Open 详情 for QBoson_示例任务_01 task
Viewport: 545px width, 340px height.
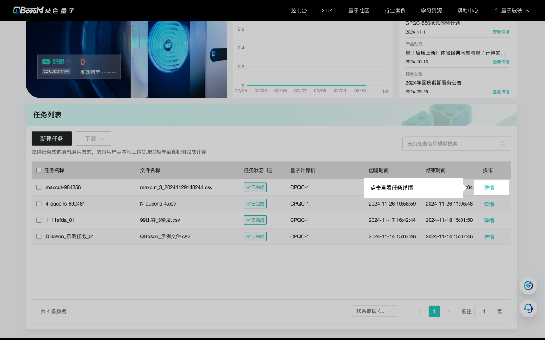[x=489, y=237]
